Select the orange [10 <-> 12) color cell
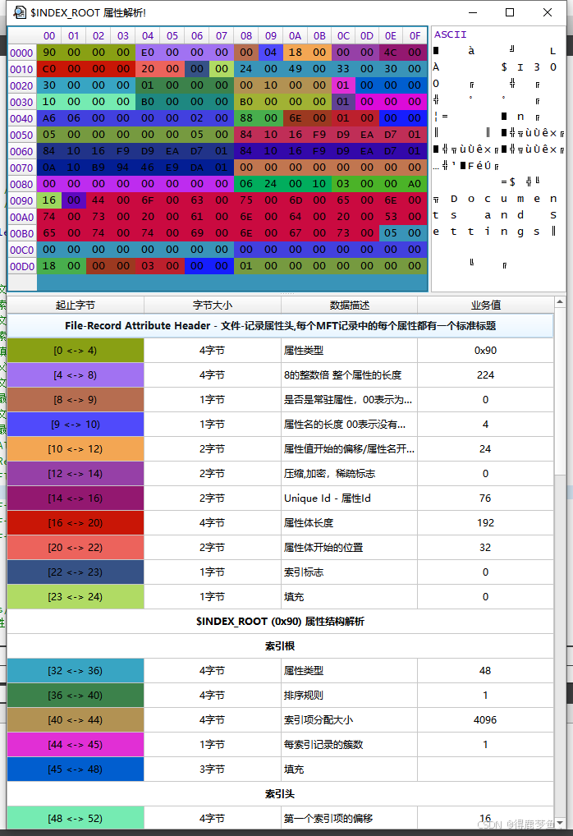The image size is (573, 836). [76, 449]
